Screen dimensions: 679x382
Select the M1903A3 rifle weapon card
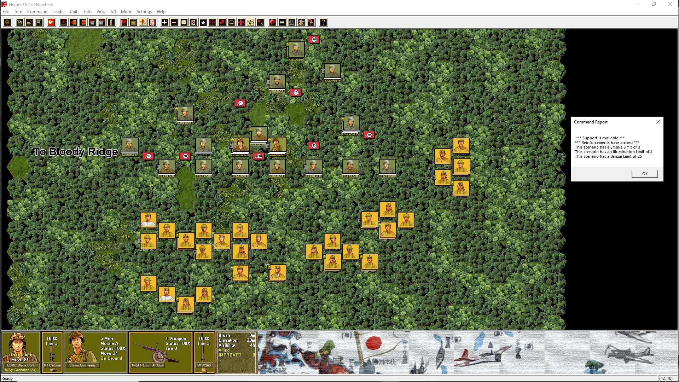tap(204, 352)
